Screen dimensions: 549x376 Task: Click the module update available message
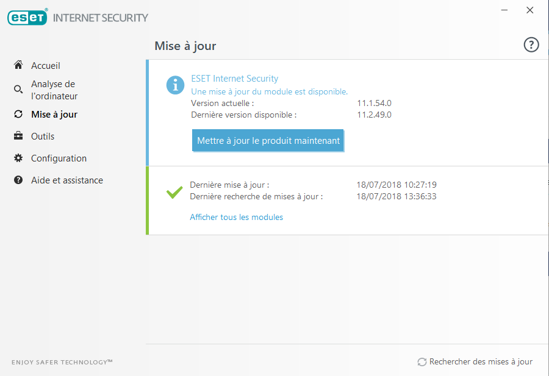[269, 91]
